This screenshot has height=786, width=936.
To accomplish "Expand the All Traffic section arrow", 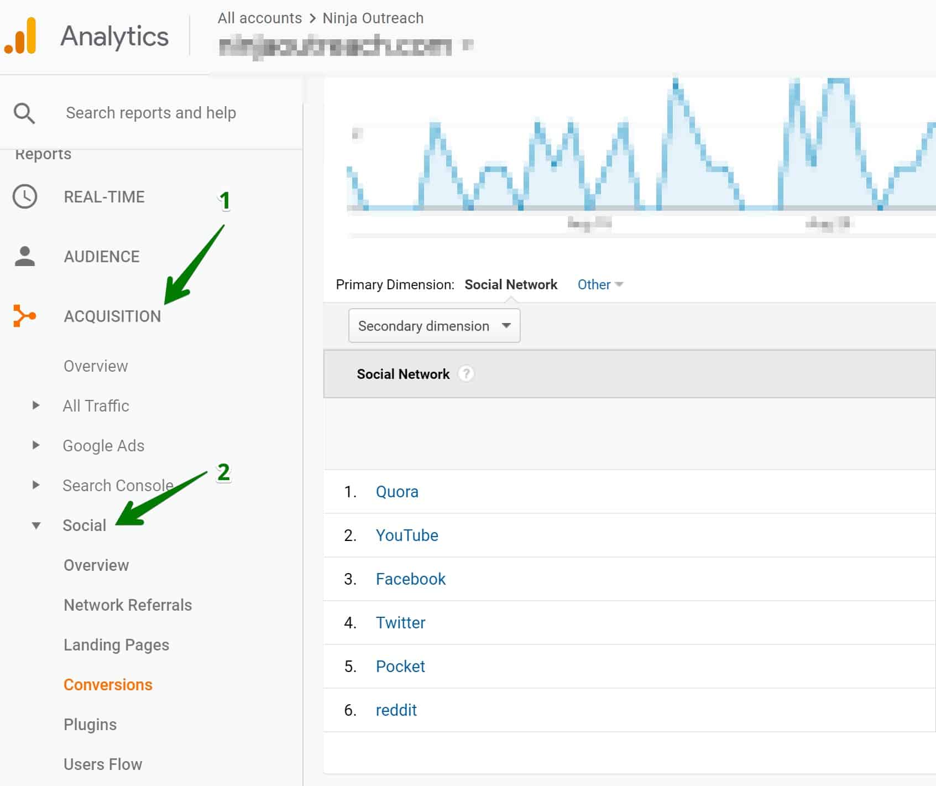I will (36, 405).
